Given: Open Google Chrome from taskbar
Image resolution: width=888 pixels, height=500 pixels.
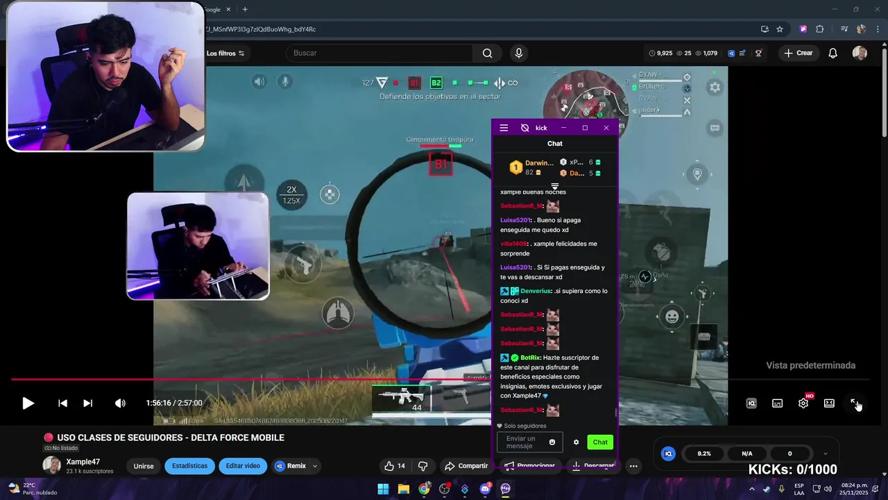Looking at the screenshot, I should tap(424, 489).
